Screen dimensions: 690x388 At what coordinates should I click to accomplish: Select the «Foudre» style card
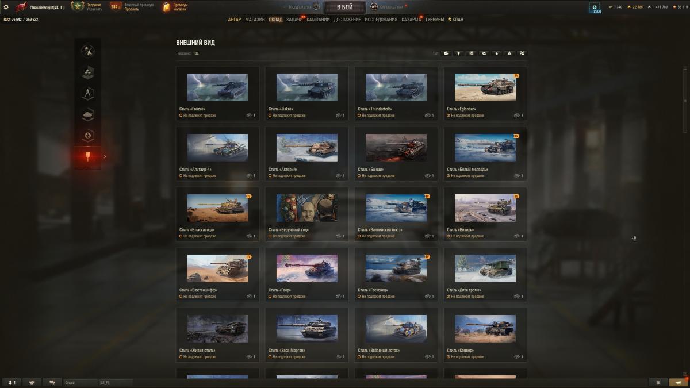[217, 93]
